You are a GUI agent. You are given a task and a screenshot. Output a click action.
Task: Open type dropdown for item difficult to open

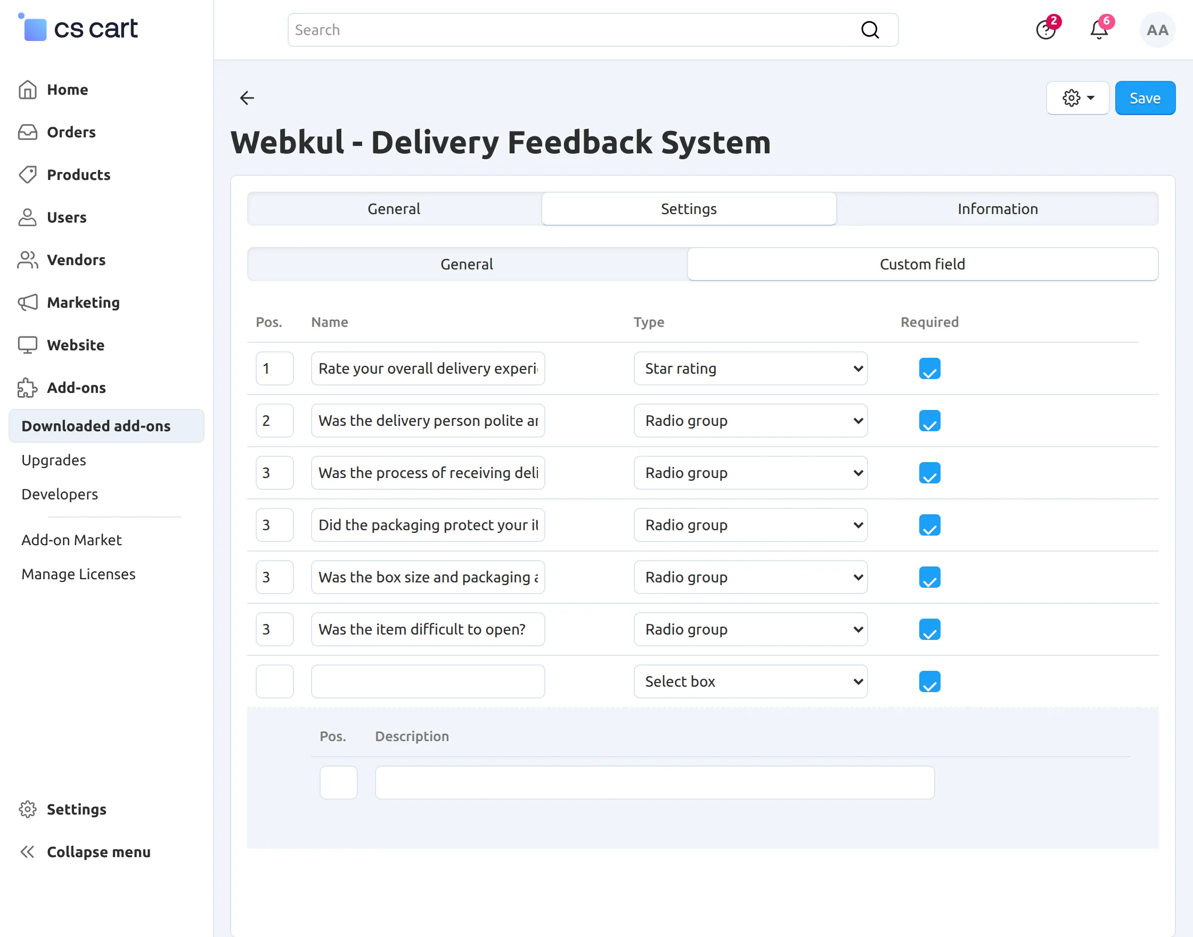[751, 629]
